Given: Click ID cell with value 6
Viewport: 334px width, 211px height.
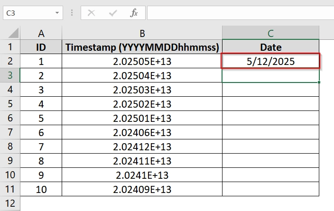Looking at the screenshot, I should coord(41,132).
